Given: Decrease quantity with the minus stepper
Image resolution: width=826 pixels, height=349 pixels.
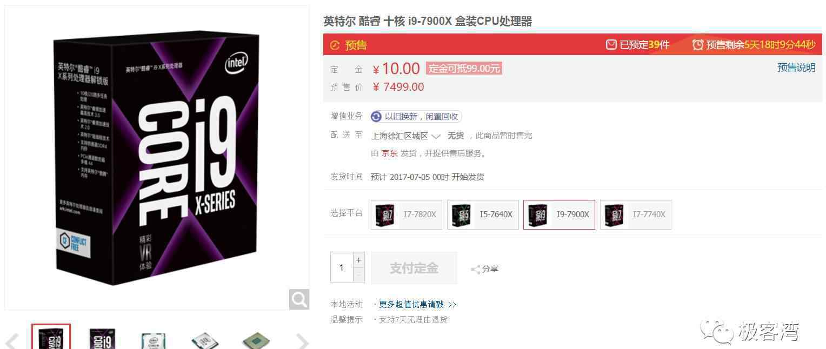Looking at the screenshot, I should [x=358, y=275].
